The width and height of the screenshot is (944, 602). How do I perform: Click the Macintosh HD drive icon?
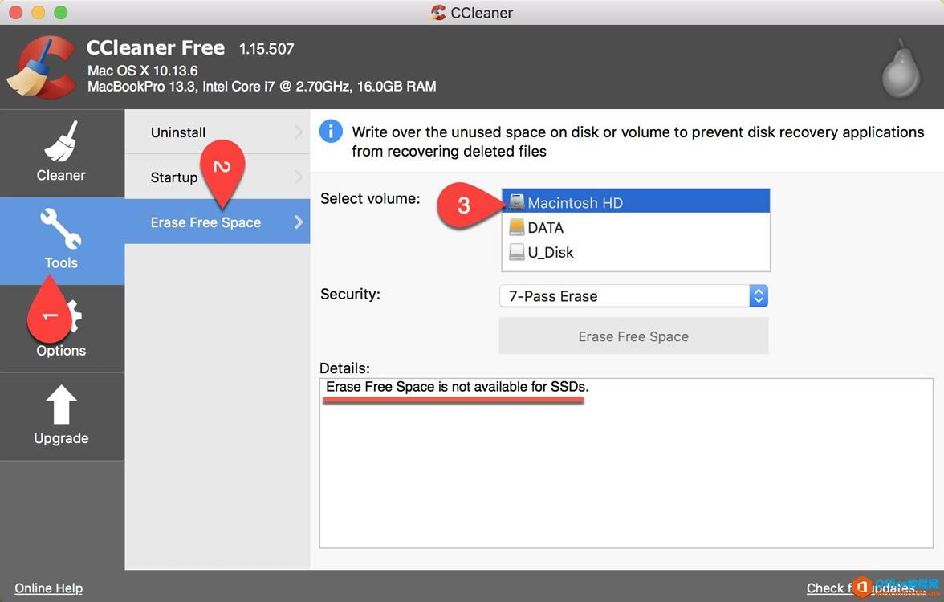517,202
